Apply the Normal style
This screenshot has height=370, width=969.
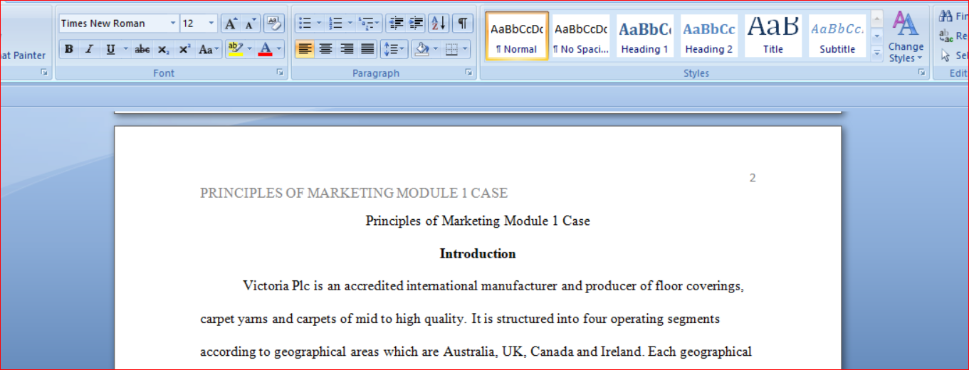pyautogui.click(x=517, y=36)
